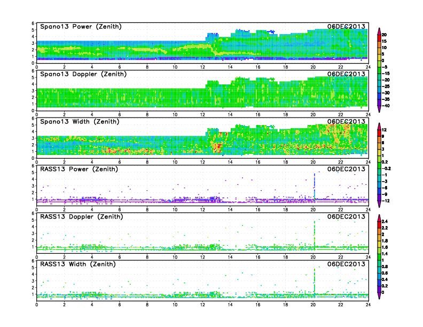Image resolution: width=423 pixels, height=327 pixels.
Task: Click hour 20 tick label under Spano13 Power plot
Action: (x=313, y=67)
